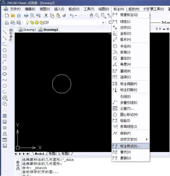Choose 标注样式(S)... menu entry

point(130,146)
